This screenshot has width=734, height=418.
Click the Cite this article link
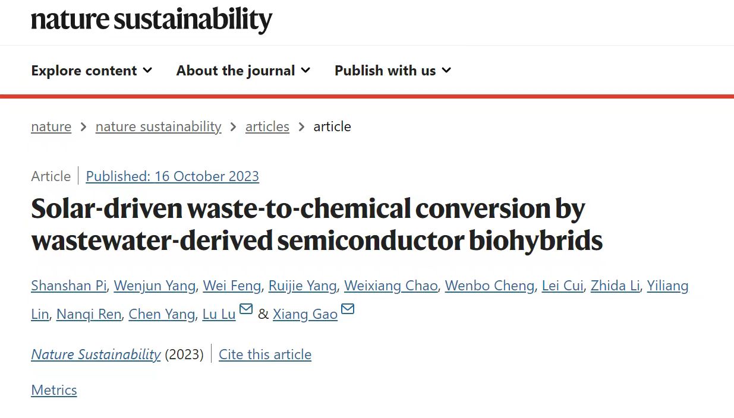(265, 354)
